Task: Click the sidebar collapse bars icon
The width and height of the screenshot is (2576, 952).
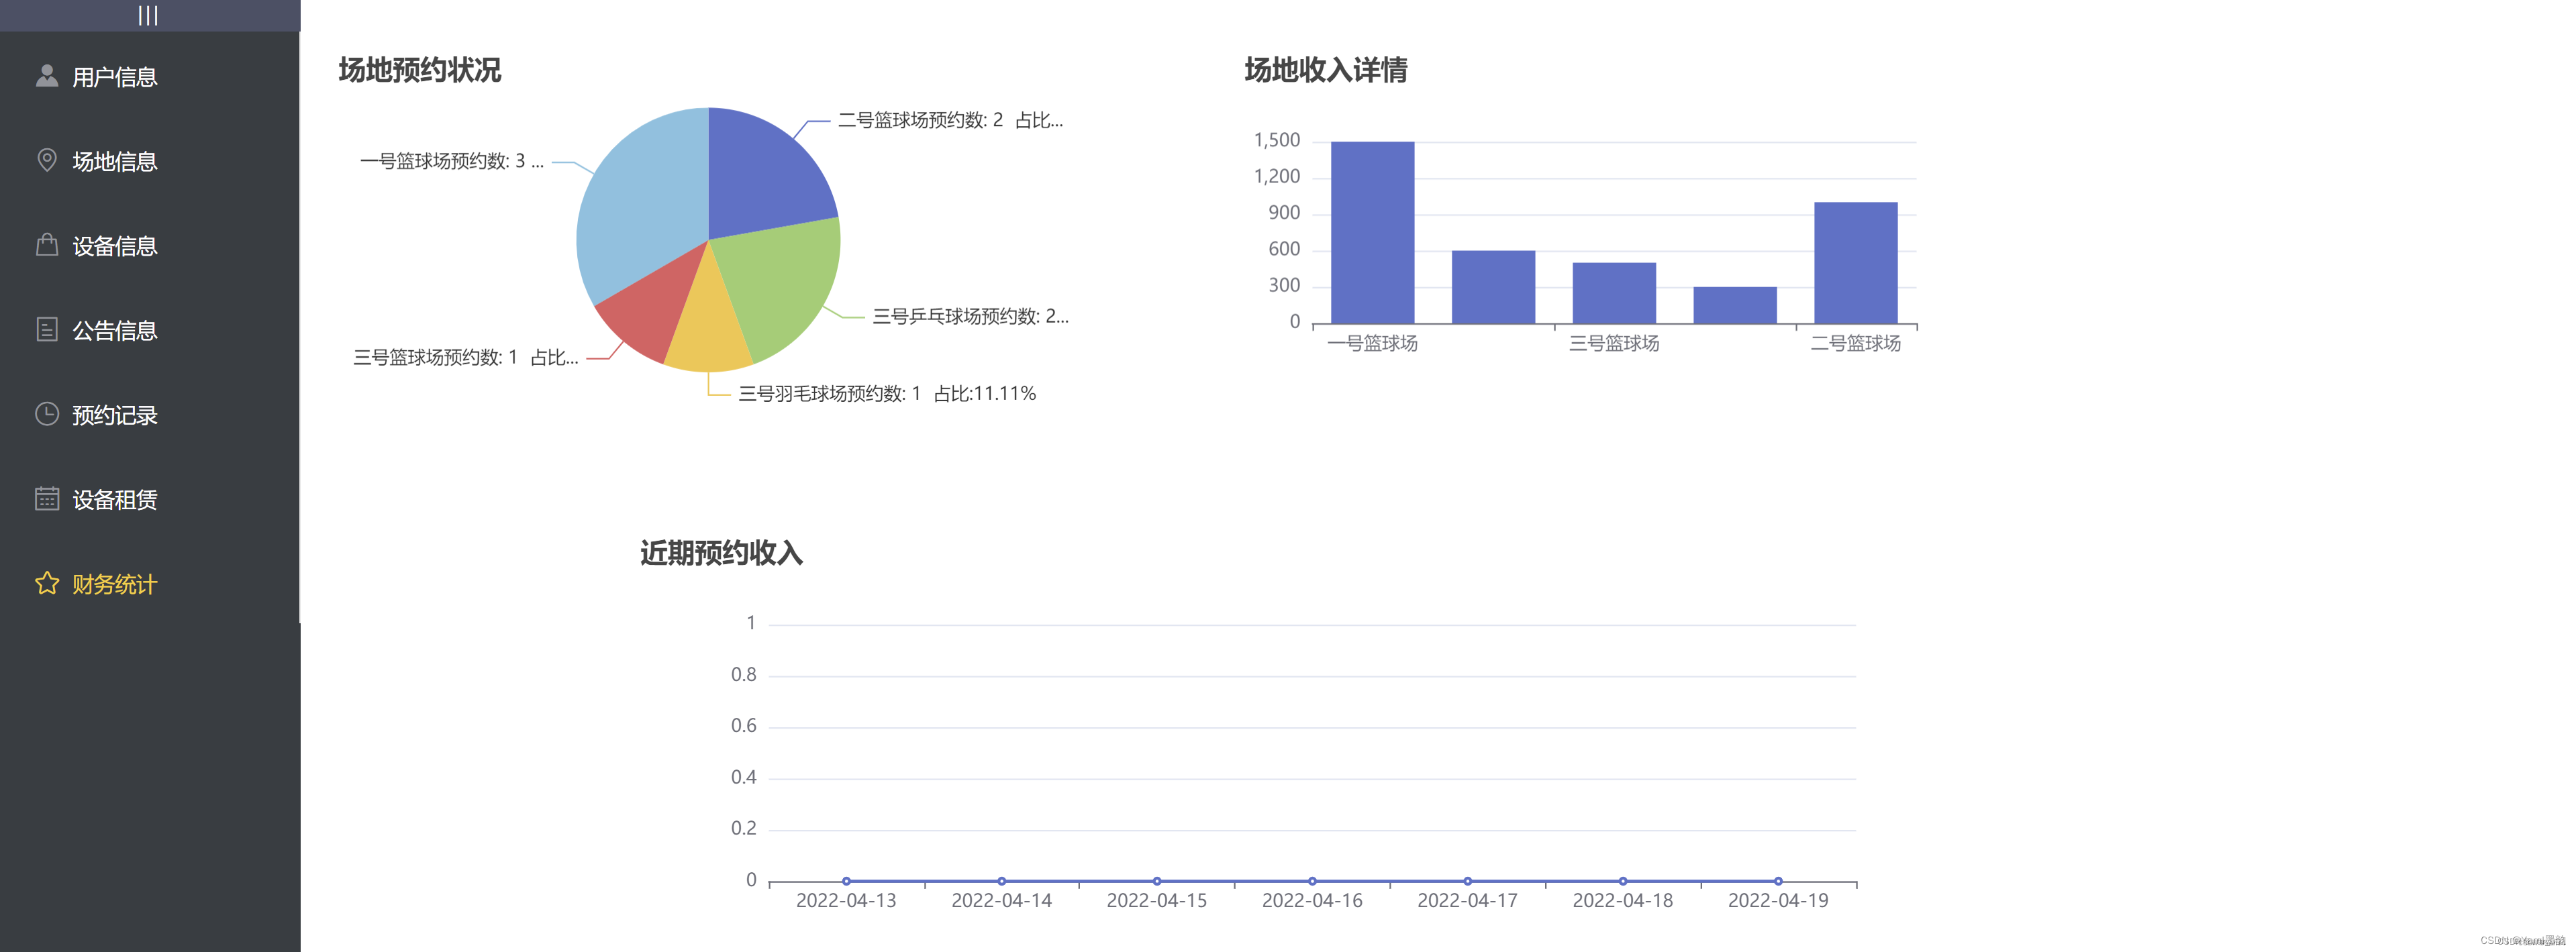Action: [148, 15]
